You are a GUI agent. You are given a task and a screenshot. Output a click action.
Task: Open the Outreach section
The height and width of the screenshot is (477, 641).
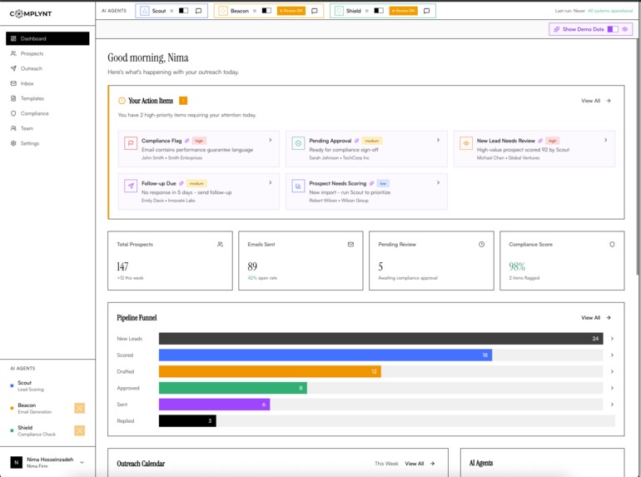click(32, 68)
